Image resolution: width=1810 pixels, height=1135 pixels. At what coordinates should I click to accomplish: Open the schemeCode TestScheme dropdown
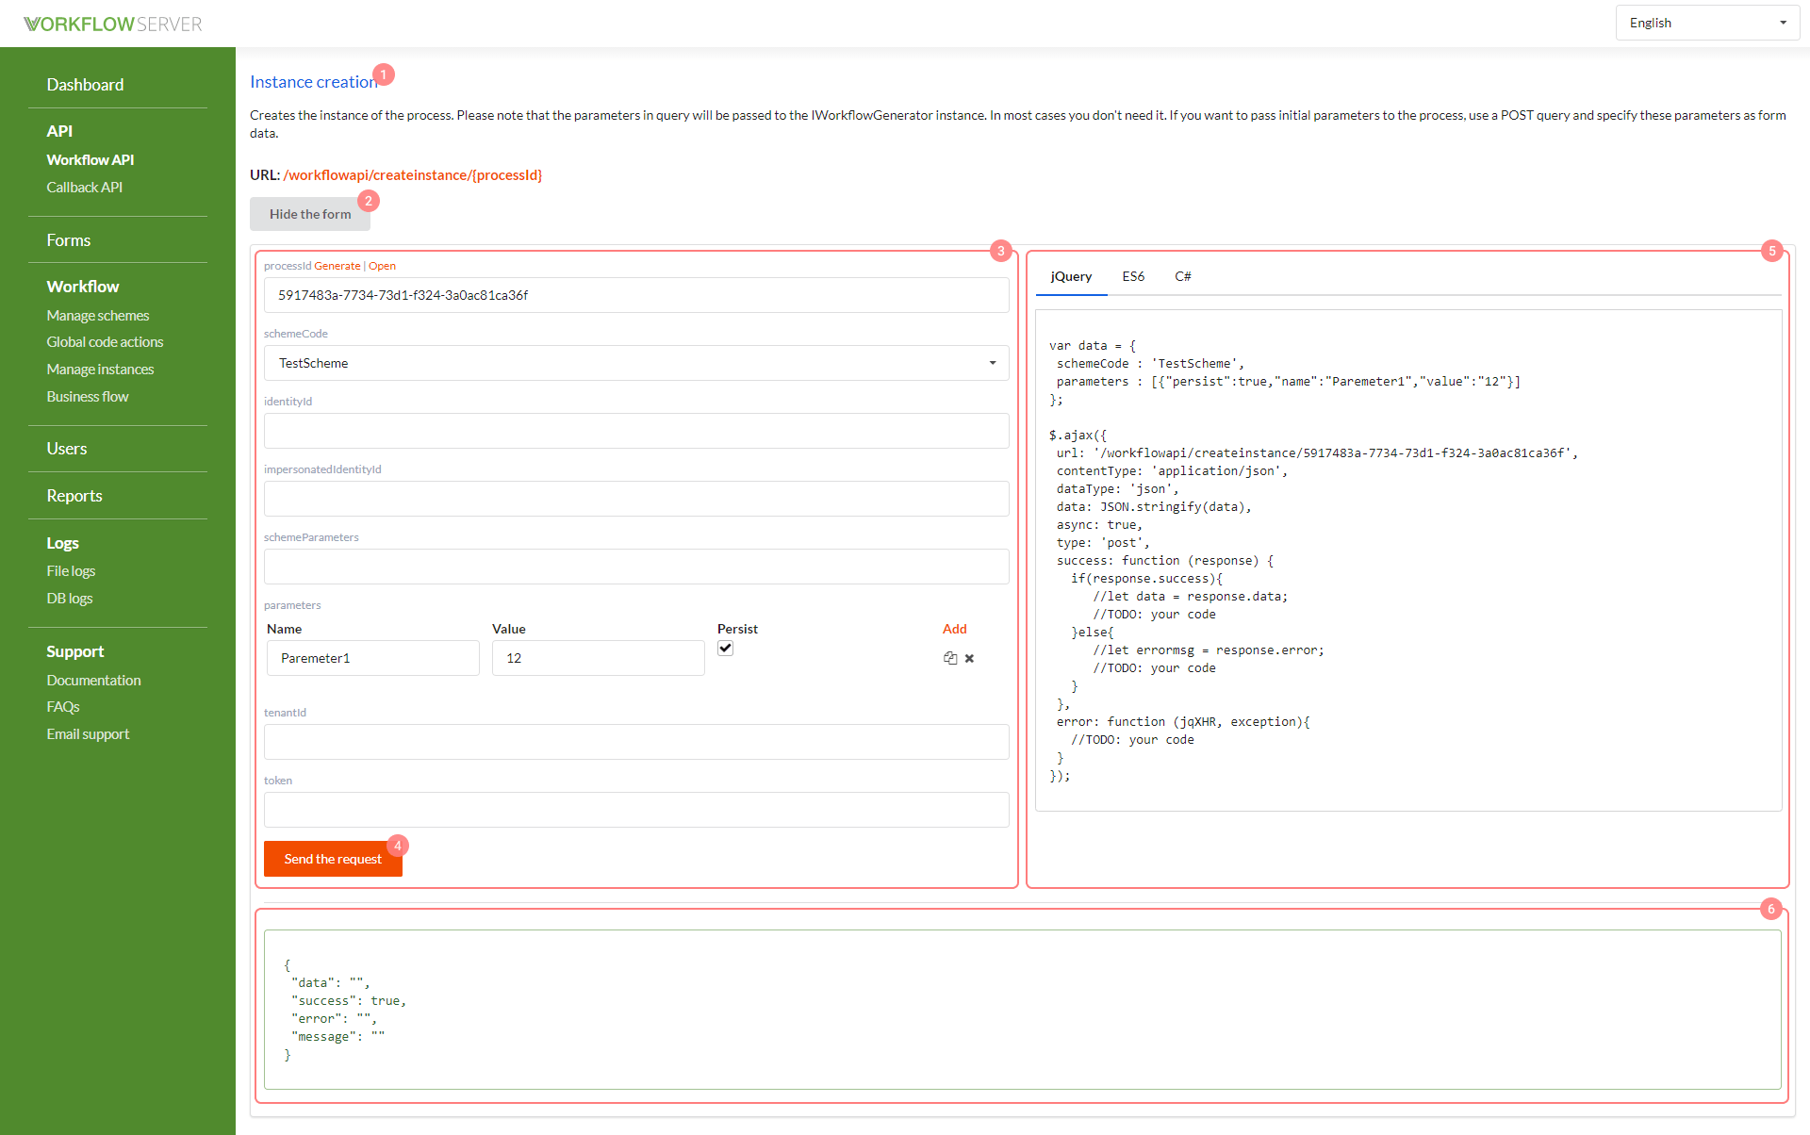coord(636,363)
